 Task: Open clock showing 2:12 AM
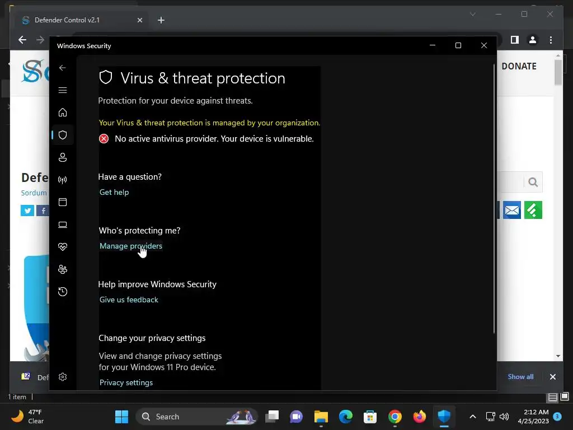point(533,417)
